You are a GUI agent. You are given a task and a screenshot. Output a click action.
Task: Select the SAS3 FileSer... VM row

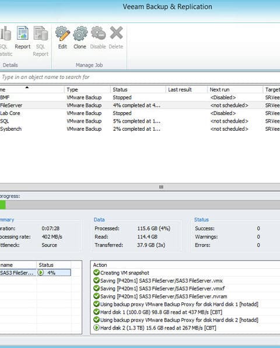36,273
